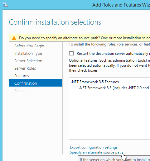The width and height of the screenshot is (150, 161).
Task: Click the 'Optional features' description paragraph
Action: [109, 65]
